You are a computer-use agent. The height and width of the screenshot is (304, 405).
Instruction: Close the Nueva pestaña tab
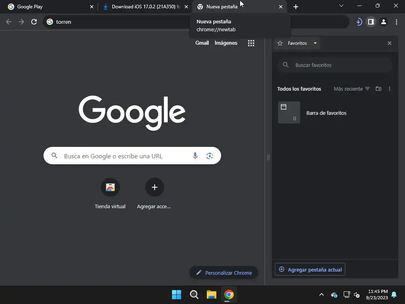pos(281,7)
